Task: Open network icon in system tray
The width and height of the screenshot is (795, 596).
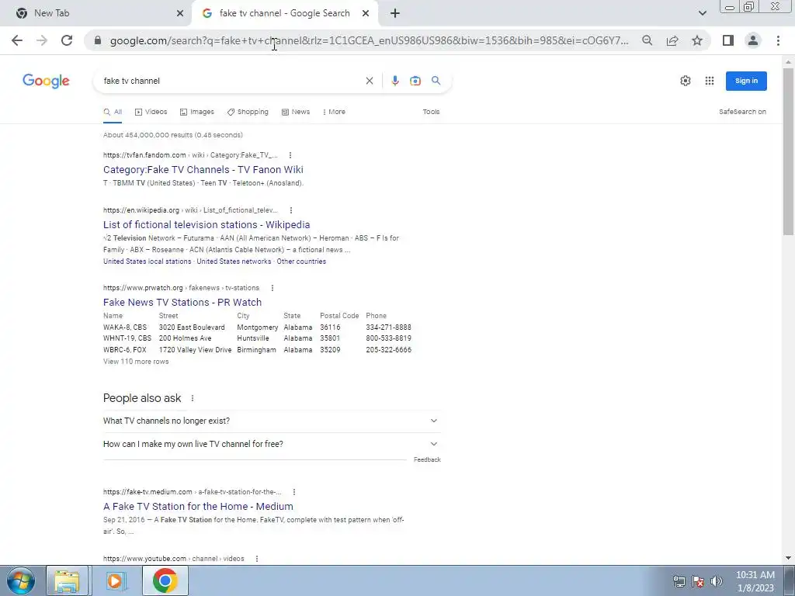Action: click(679, 581)
